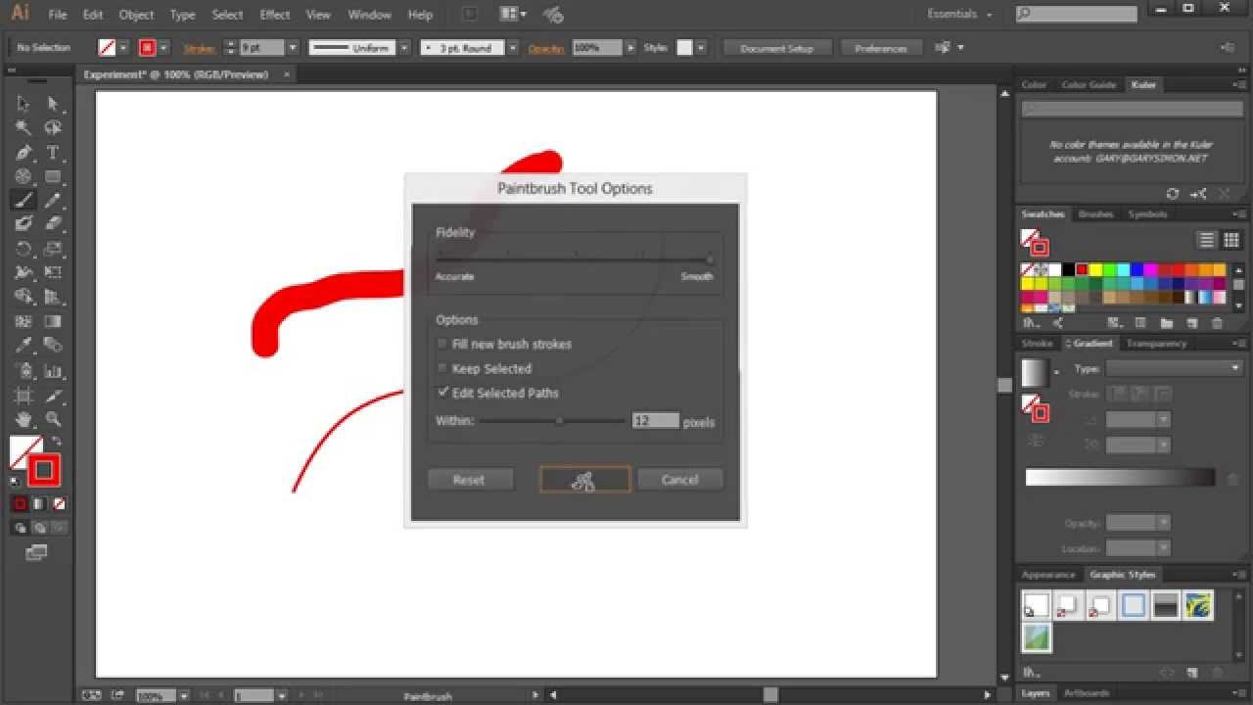Viewport: 1253px width, 705px height.
Task: Open the Effect menu
Action: [274, 15]
